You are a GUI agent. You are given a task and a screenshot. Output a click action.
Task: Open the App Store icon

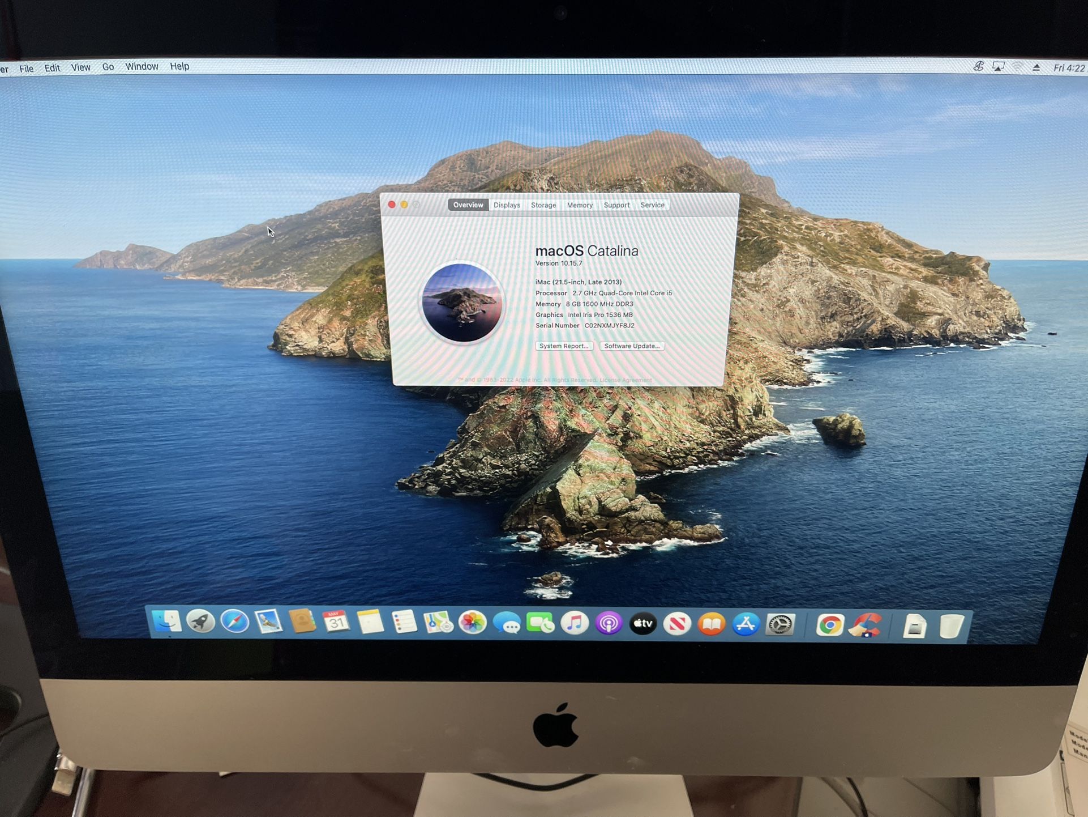(746, 624)
